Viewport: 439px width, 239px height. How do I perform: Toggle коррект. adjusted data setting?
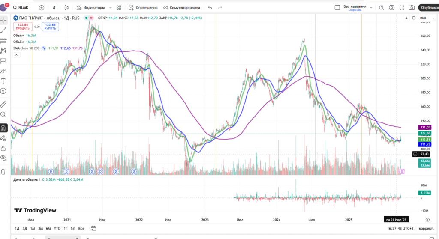(426, 228)
